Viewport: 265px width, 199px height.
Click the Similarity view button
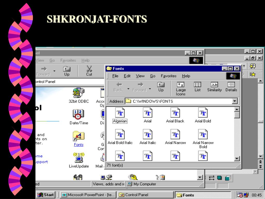(215, 87)
